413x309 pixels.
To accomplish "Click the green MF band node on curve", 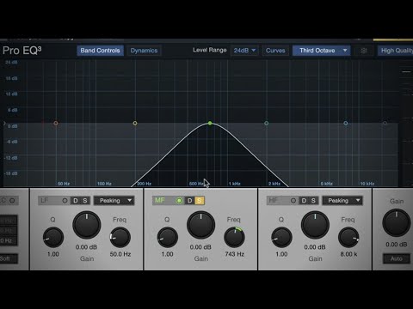I will coord(210,123).
